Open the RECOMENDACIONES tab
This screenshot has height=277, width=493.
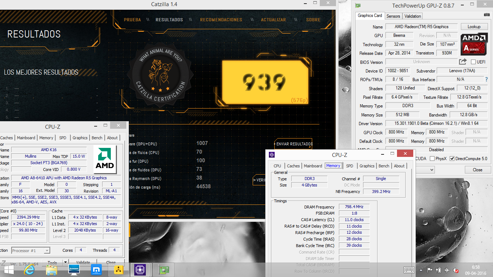tap(221, 20)
